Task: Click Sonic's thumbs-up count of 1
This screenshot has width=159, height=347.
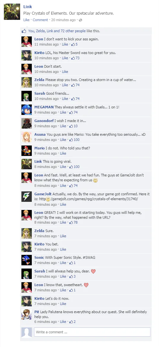Action: pyautogui.click(x=73, y=263)
